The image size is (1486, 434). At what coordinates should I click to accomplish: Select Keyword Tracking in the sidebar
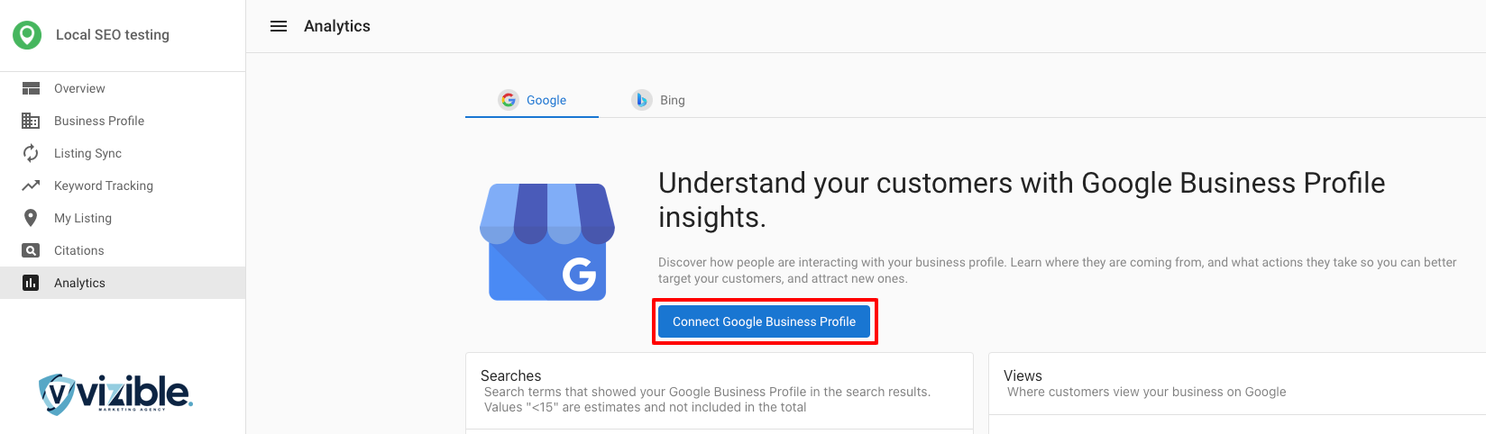tap(104, 185)
